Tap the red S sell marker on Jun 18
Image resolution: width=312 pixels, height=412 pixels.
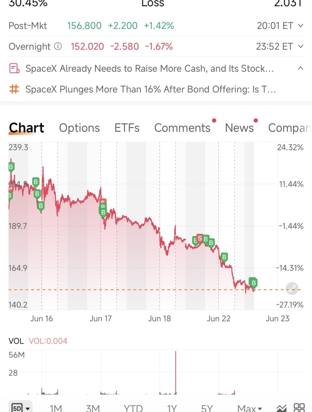pyautogui.click(x=200, y=239)
